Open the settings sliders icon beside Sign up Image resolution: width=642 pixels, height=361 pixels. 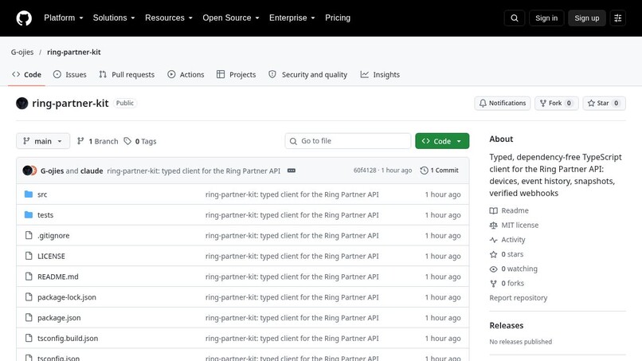[618, 18]
